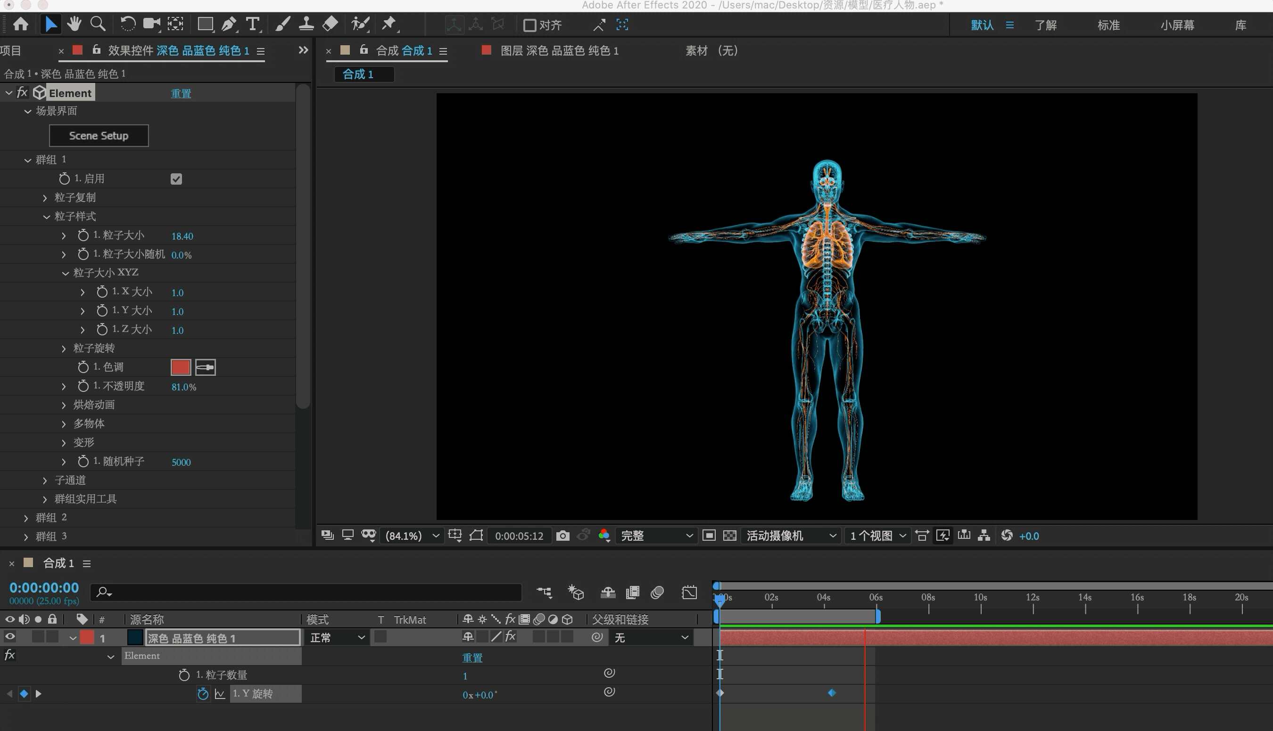
Task: Open graph editor for Y 旋转
Action: tap(220, 694)
